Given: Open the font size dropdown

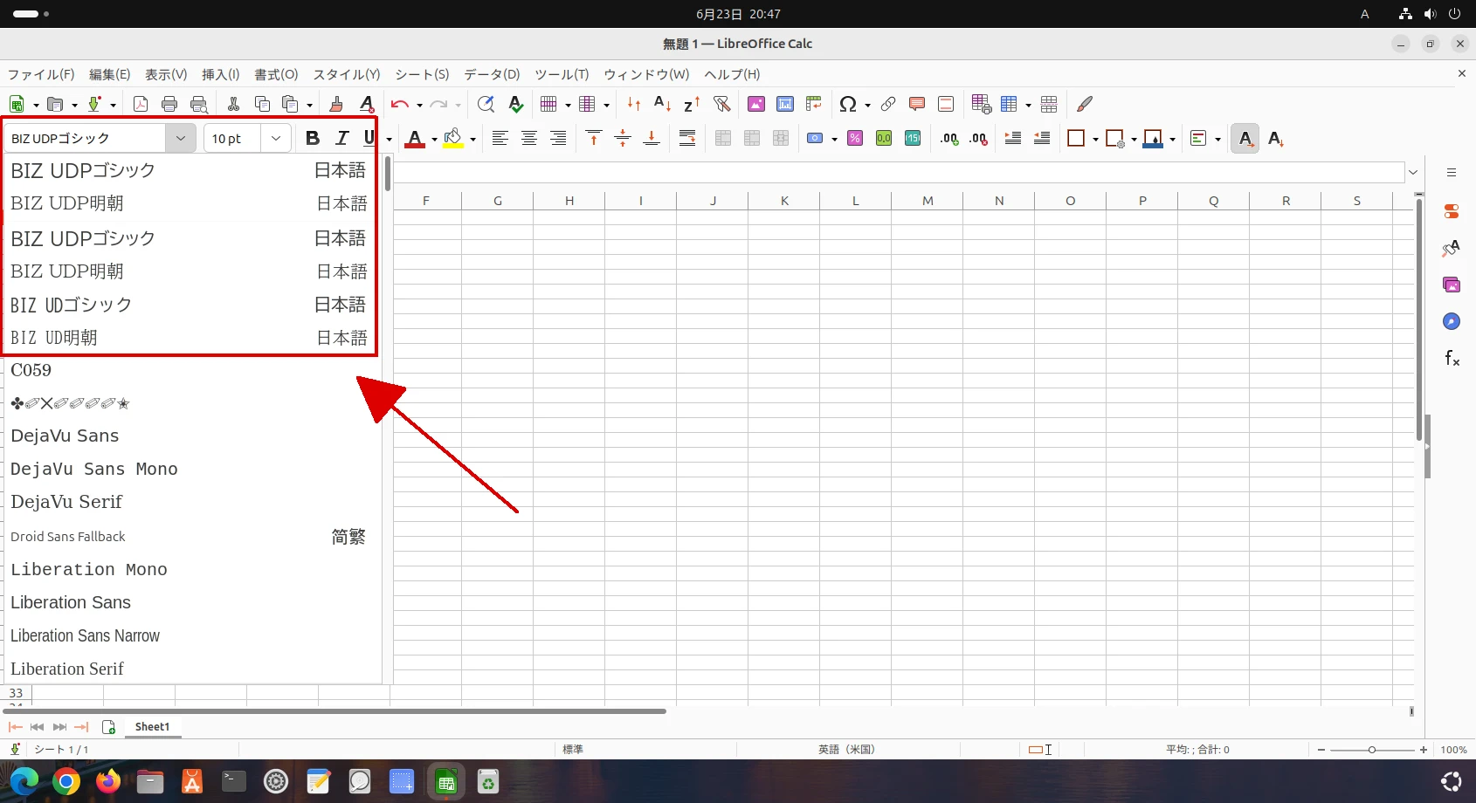Looking at the screenshot, I should (276, 138).
